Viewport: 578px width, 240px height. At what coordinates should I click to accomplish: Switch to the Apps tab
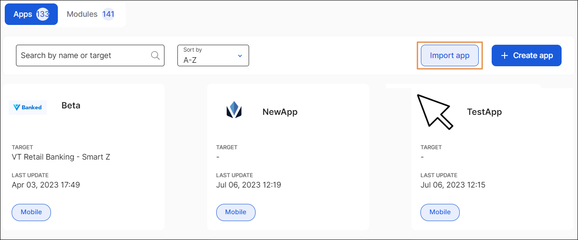click(x=23, y=14)
